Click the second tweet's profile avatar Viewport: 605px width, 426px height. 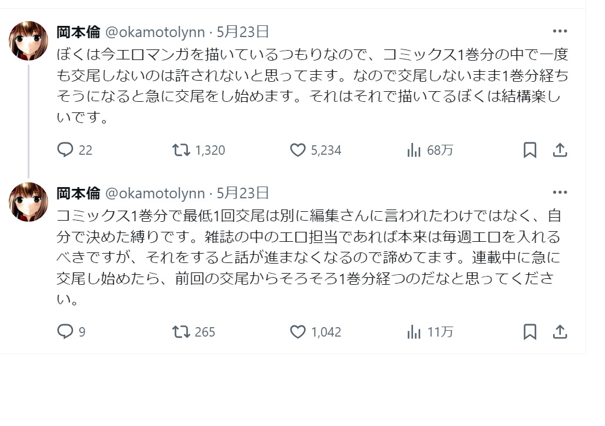pos(28,202)
